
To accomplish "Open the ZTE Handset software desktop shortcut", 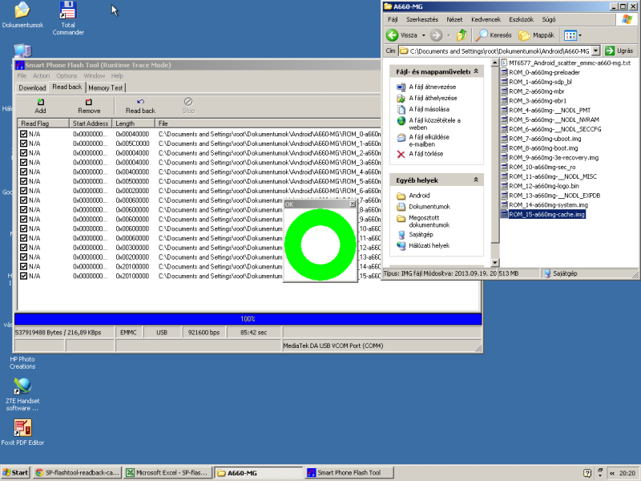I will 22,394.
